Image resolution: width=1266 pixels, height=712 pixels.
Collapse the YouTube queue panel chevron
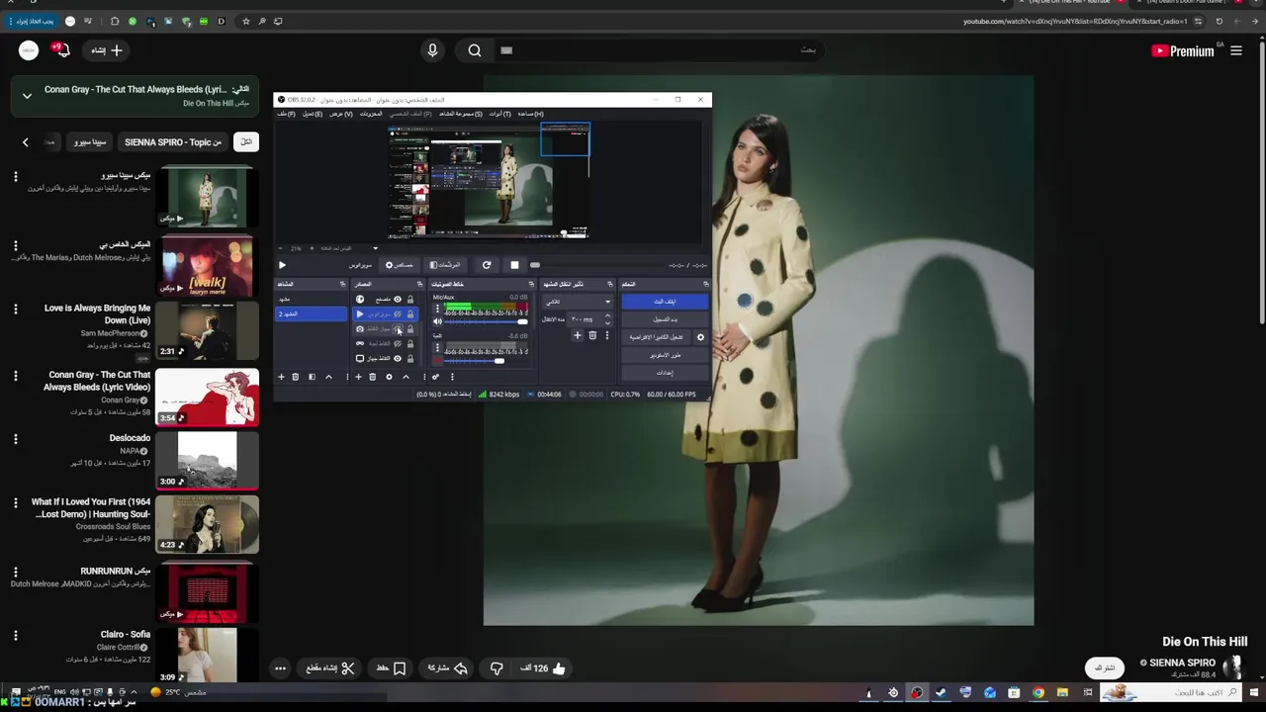27,96
